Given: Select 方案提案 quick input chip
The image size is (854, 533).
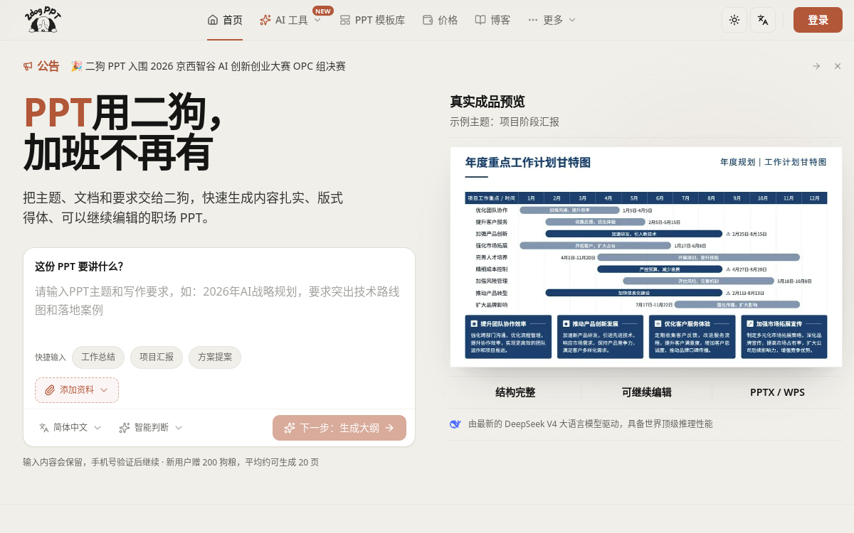Looking at the screenshot, I should pos(215,357).
